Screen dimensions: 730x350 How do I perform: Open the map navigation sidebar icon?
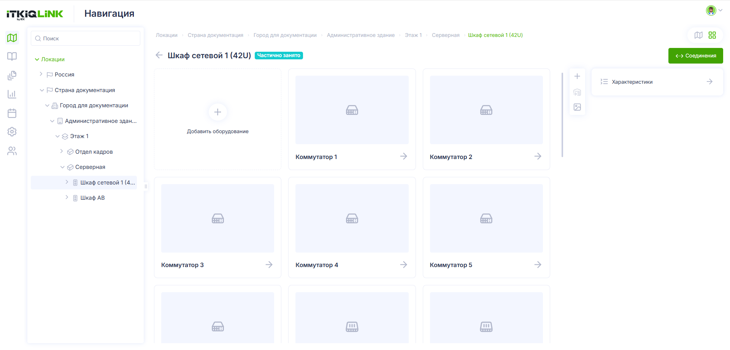coord(12,38)
